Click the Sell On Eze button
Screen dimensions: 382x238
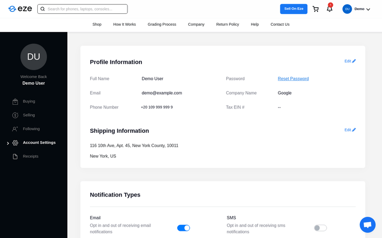click(x=294, y=9)
